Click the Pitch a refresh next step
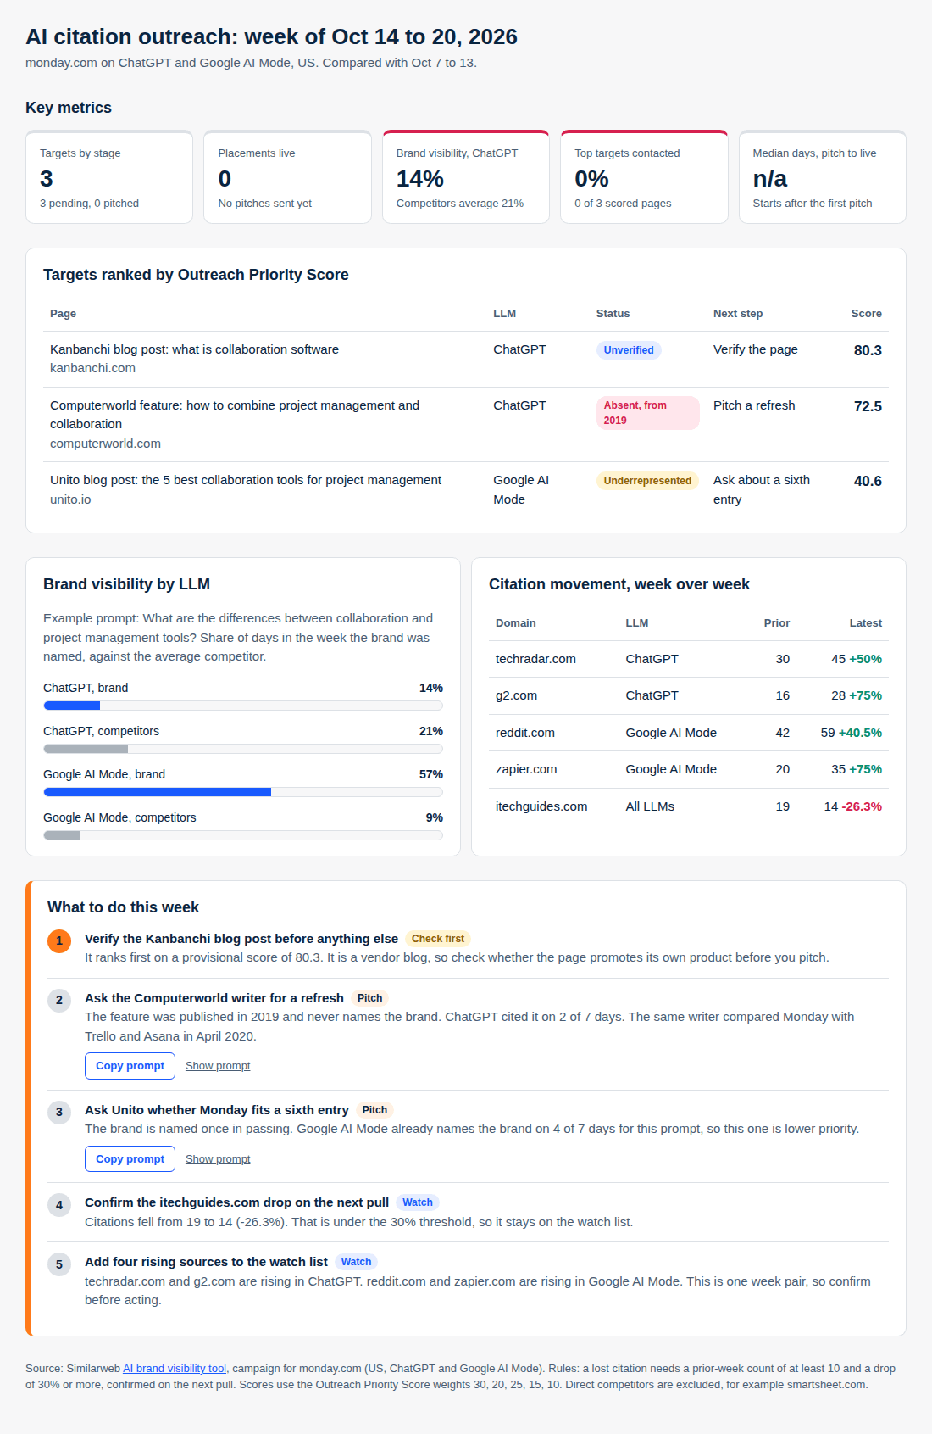The height and width of the screenshot is (1434, 932). pyautogui.click(x=754, y=405)
